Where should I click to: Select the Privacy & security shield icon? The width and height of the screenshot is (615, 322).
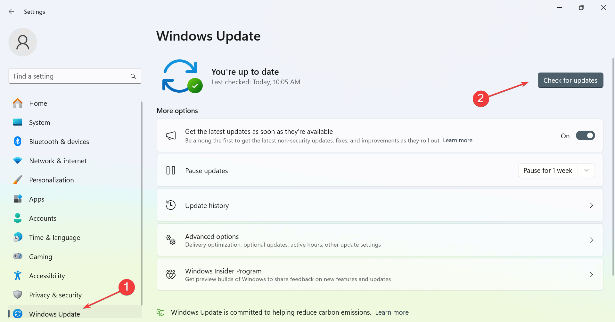18,295
